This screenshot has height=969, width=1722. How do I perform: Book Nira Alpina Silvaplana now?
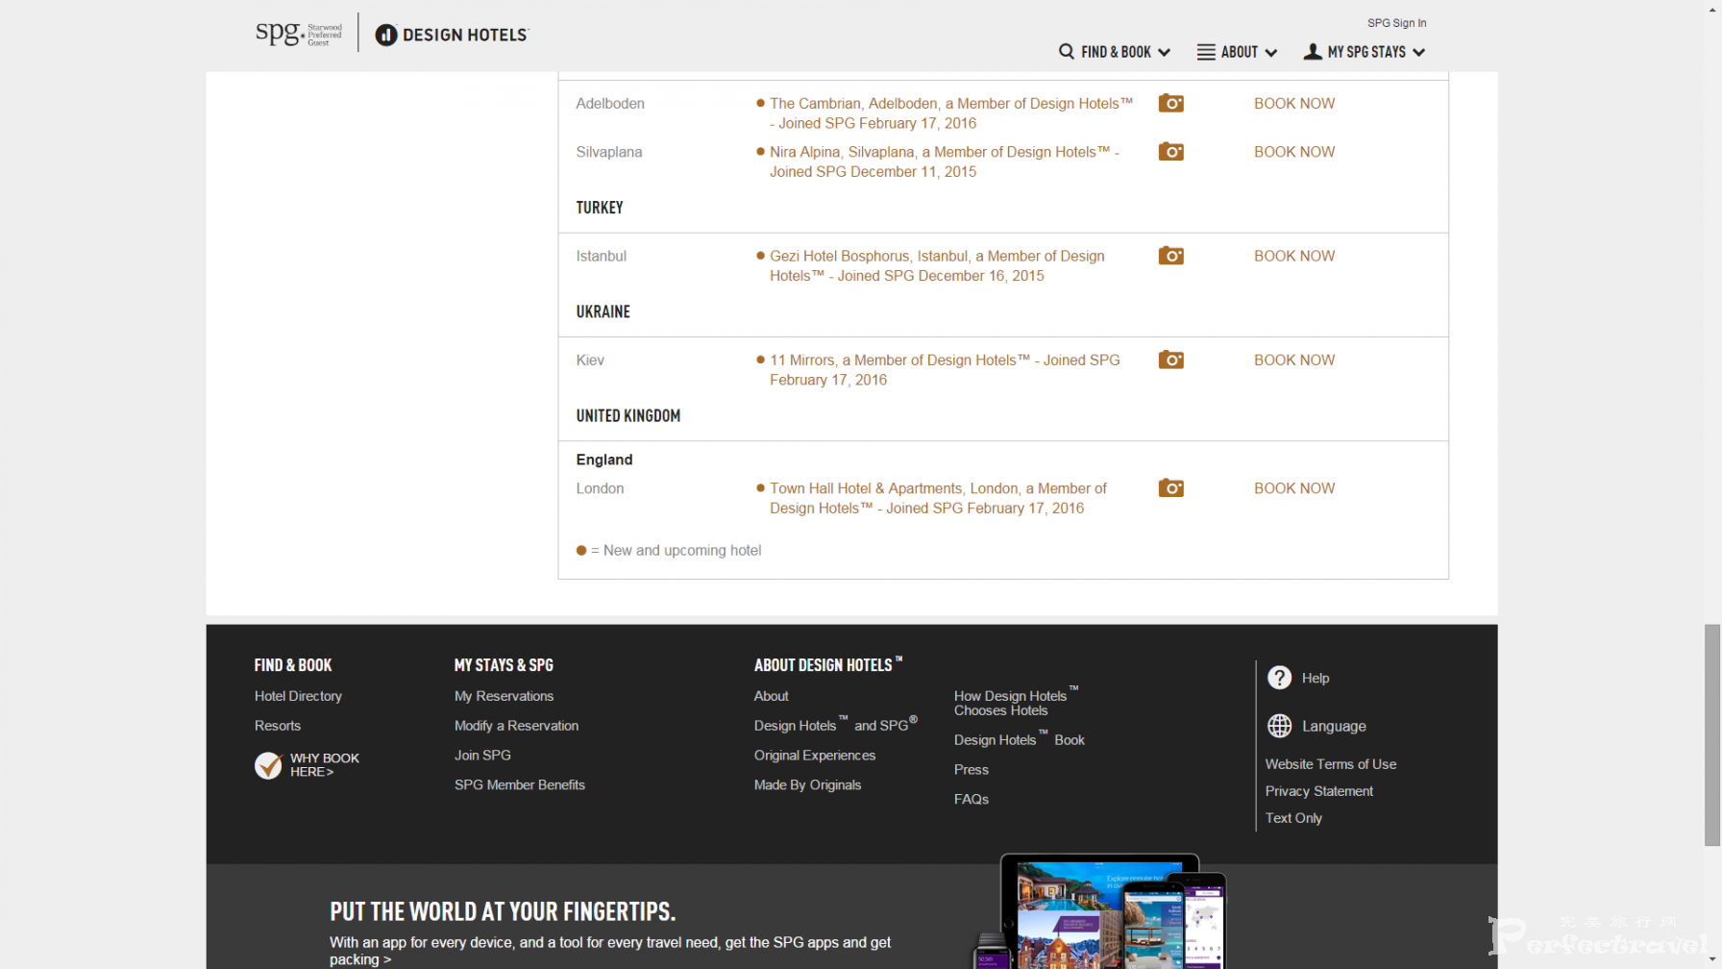[1293, 152]
